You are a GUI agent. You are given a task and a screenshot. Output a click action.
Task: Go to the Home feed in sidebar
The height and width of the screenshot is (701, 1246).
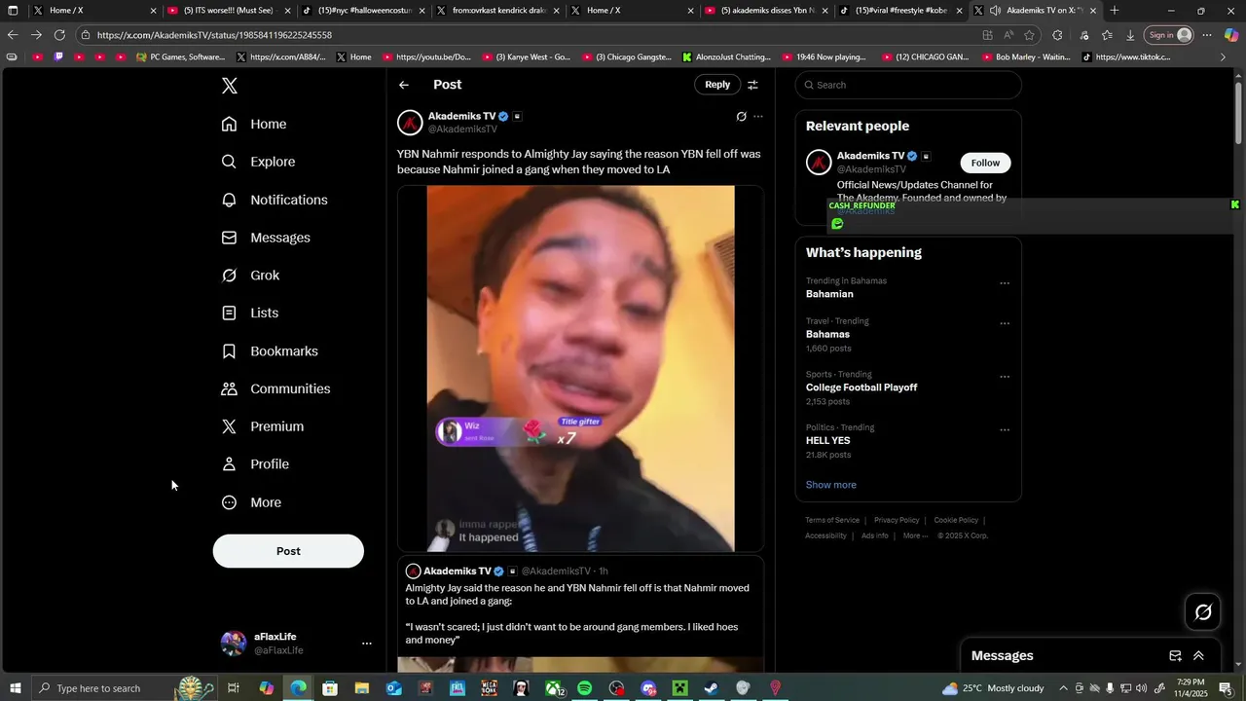pyautogui.click(x=254, y=124)
